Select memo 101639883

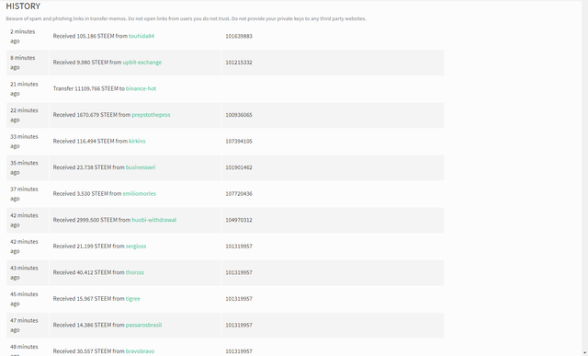point(239,36)
